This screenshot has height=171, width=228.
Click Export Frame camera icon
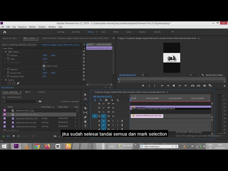(204, 85)
